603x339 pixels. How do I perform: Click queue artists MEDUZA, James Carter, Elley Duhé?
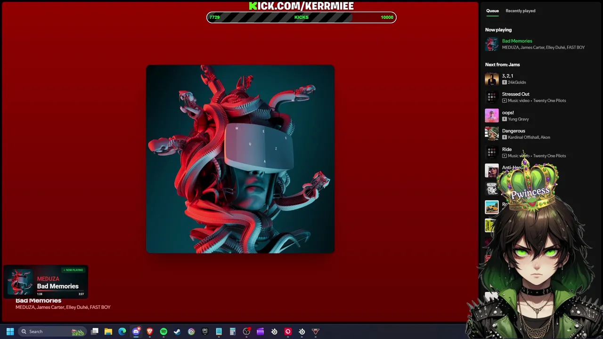click(543, 48)
